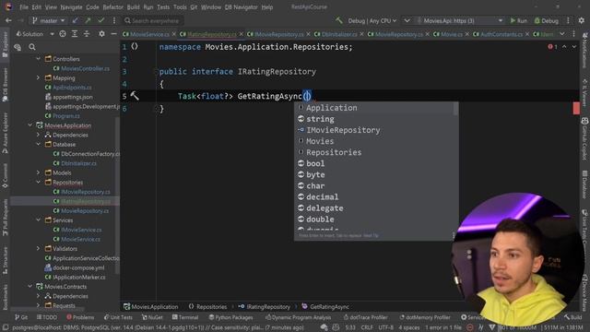
Task: Click the IRatingRepository breadcrumb
Action: (265, 307)
